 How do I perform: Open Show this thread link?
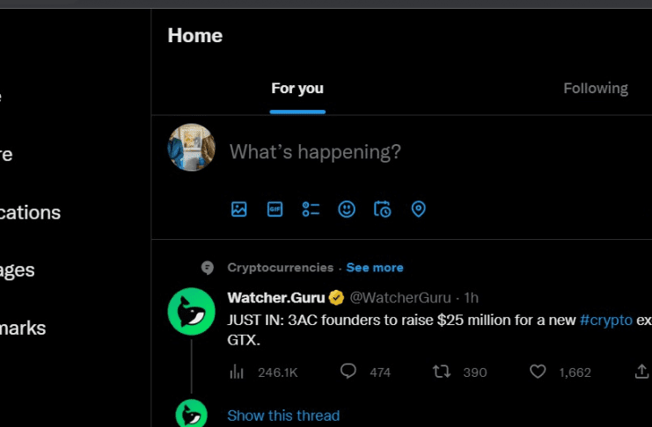pyautogui.click(x=283, y=416)
